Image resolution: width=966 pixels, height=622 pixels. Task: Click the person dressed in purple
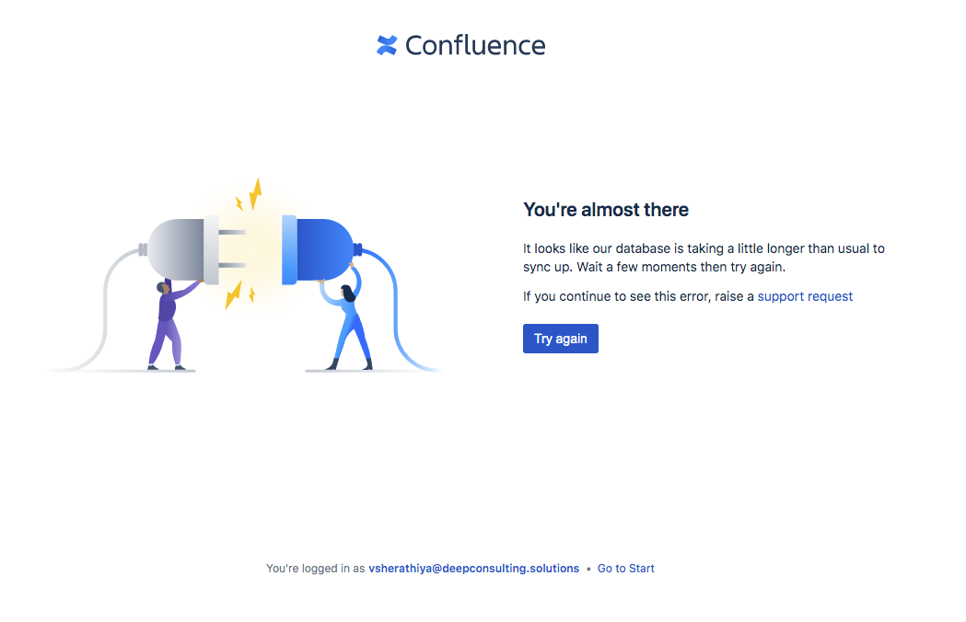click(x=169, y=325)
